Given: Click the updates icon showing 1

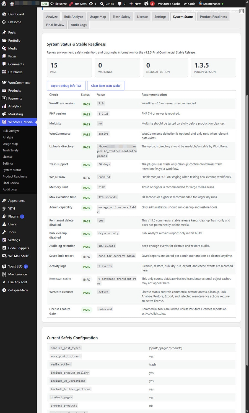Looking at the screenshot, I should click(x=92, y=4).
